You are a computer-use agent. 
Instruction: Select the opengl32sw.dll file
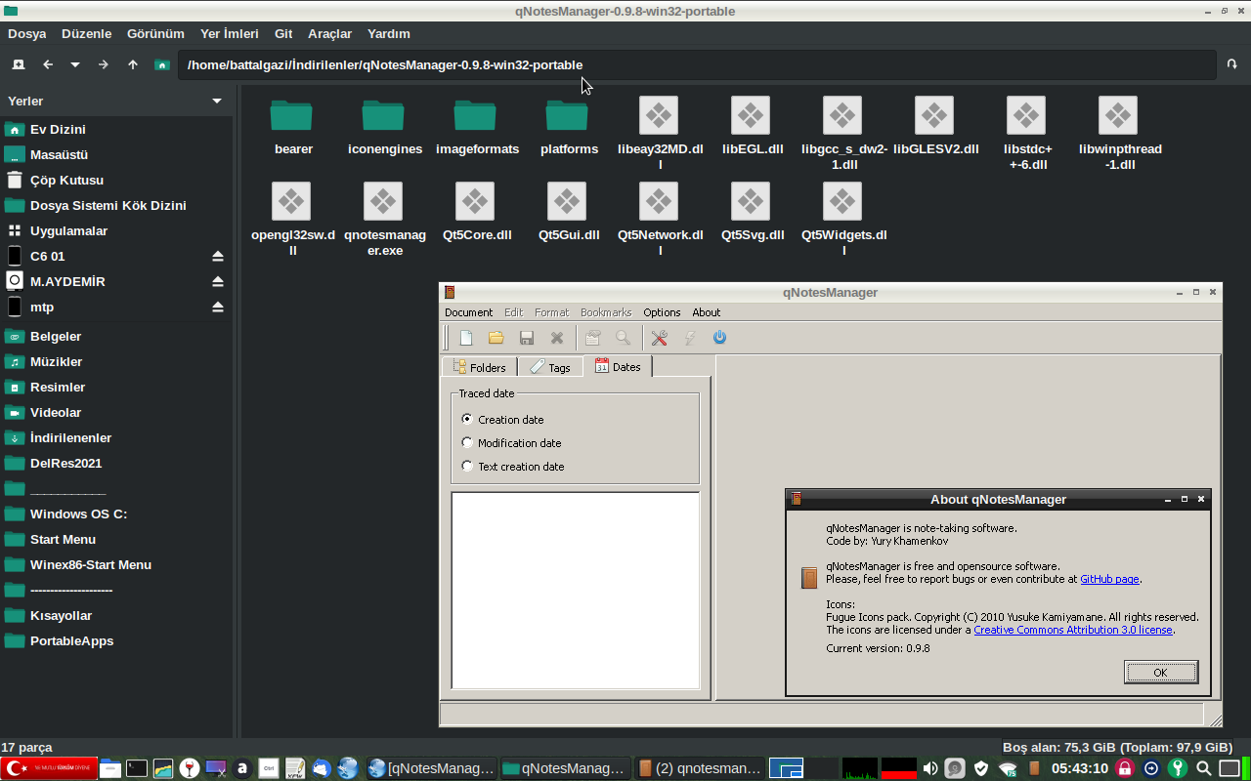pos(291,201)
